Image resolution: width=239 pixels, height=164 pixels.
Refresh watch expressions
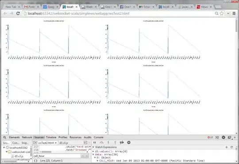231,147
